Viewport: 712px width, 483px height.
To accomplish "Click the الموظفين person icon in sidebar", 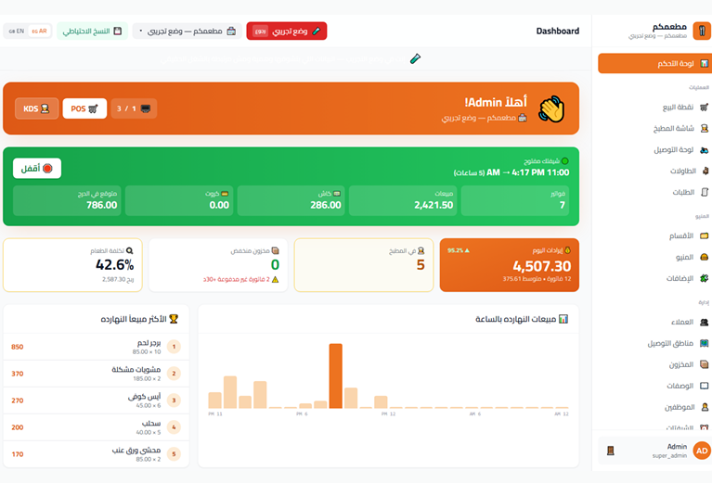I will click(x=705, y=407).
